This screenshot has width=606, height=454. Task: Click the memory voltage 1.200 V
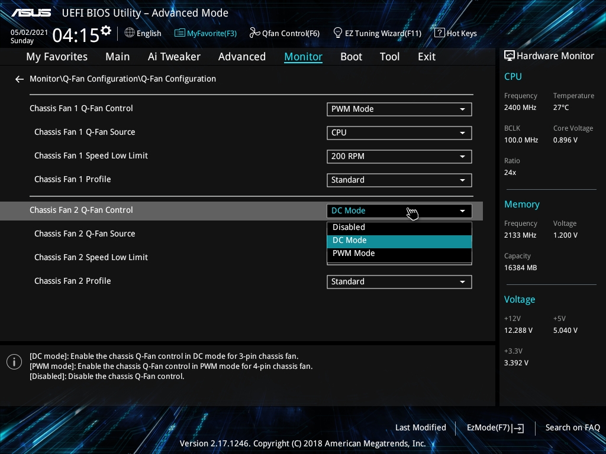pyautogui.click(x=565, y=235)
